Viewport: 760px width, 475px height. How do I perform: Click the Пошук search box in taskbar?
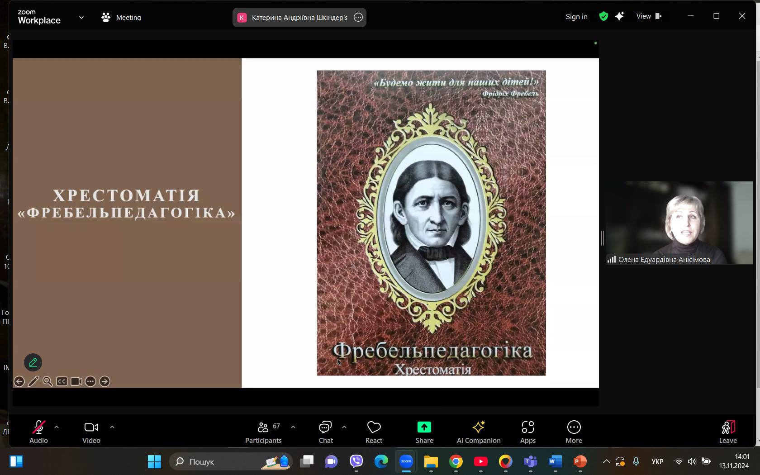pyautogui.click(x=232, y=461)
